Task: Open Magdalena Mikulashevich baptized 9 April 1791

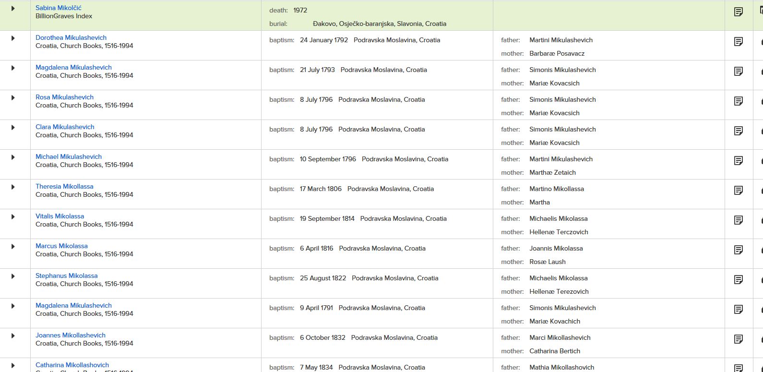Action: (73, 305)
